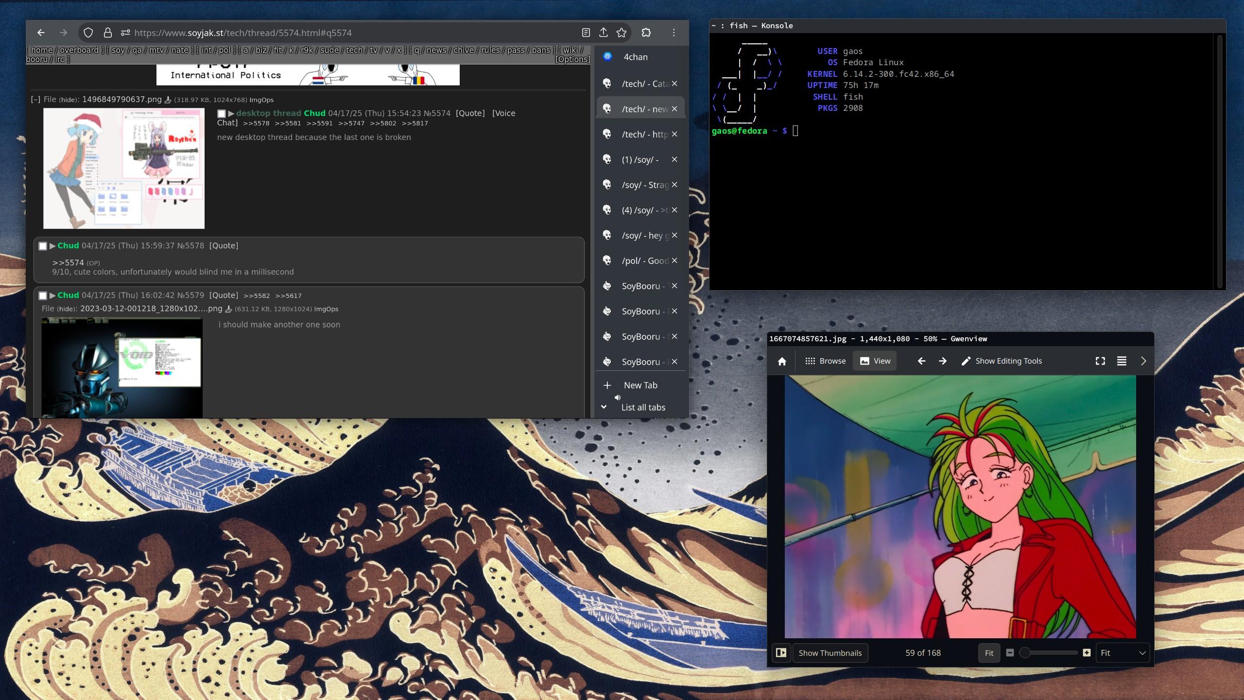Hide the 2023-03-12 file attachment
1244x700 pixels.
[67, 309]
